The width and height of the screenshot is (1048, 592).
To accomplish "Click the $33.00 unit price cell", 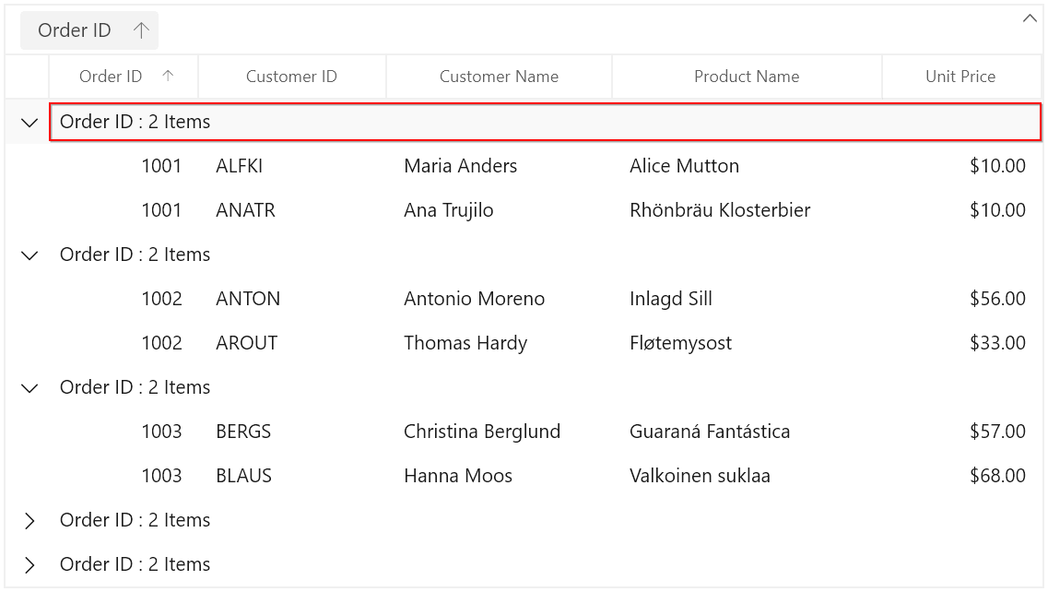I will point(961,342).
